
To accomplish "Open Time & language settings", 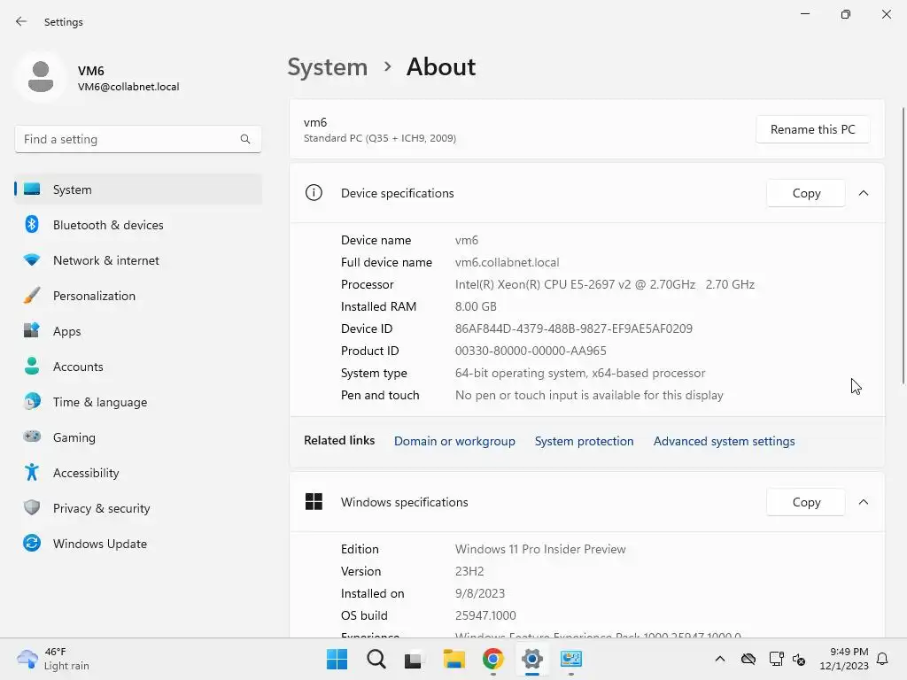I will click(138, 402).
